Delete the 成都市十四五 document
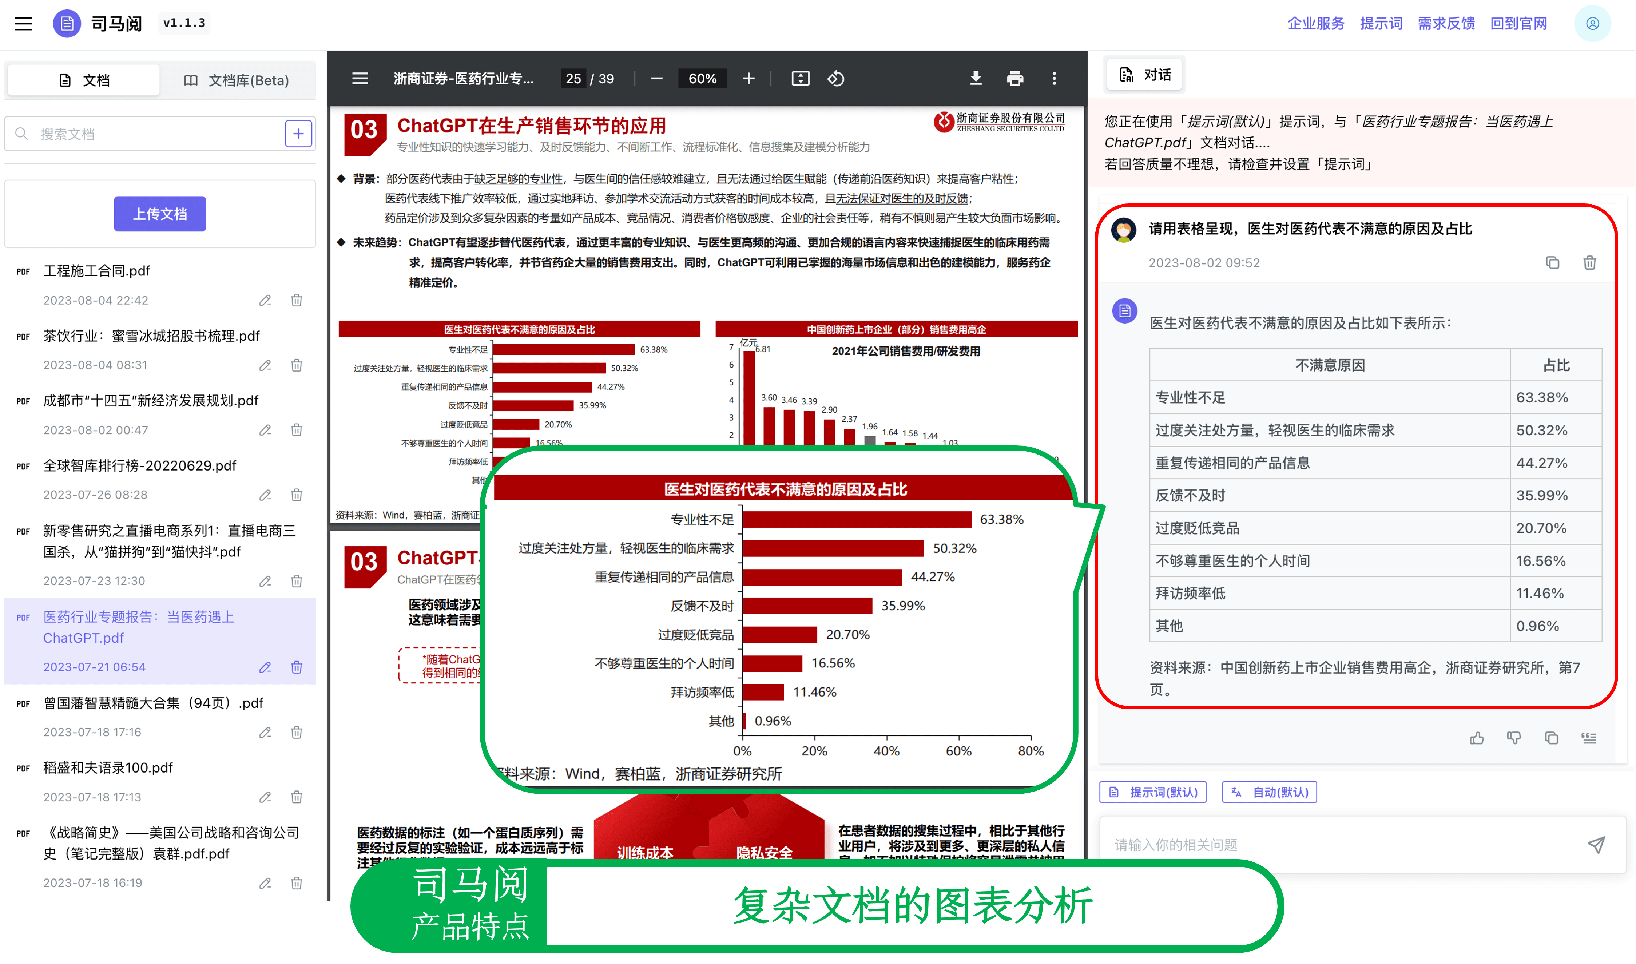Viewport: 1636px width, 964px height. (297, 430)
